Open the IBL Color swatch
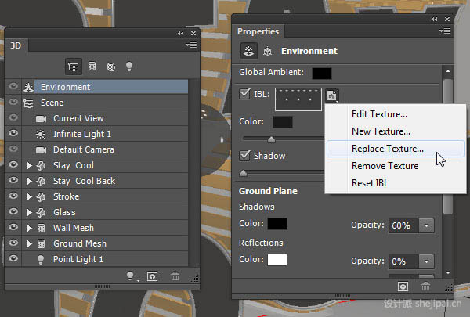Image resolution: width=470 pixels, height=317 pixels. click(283, 122)
